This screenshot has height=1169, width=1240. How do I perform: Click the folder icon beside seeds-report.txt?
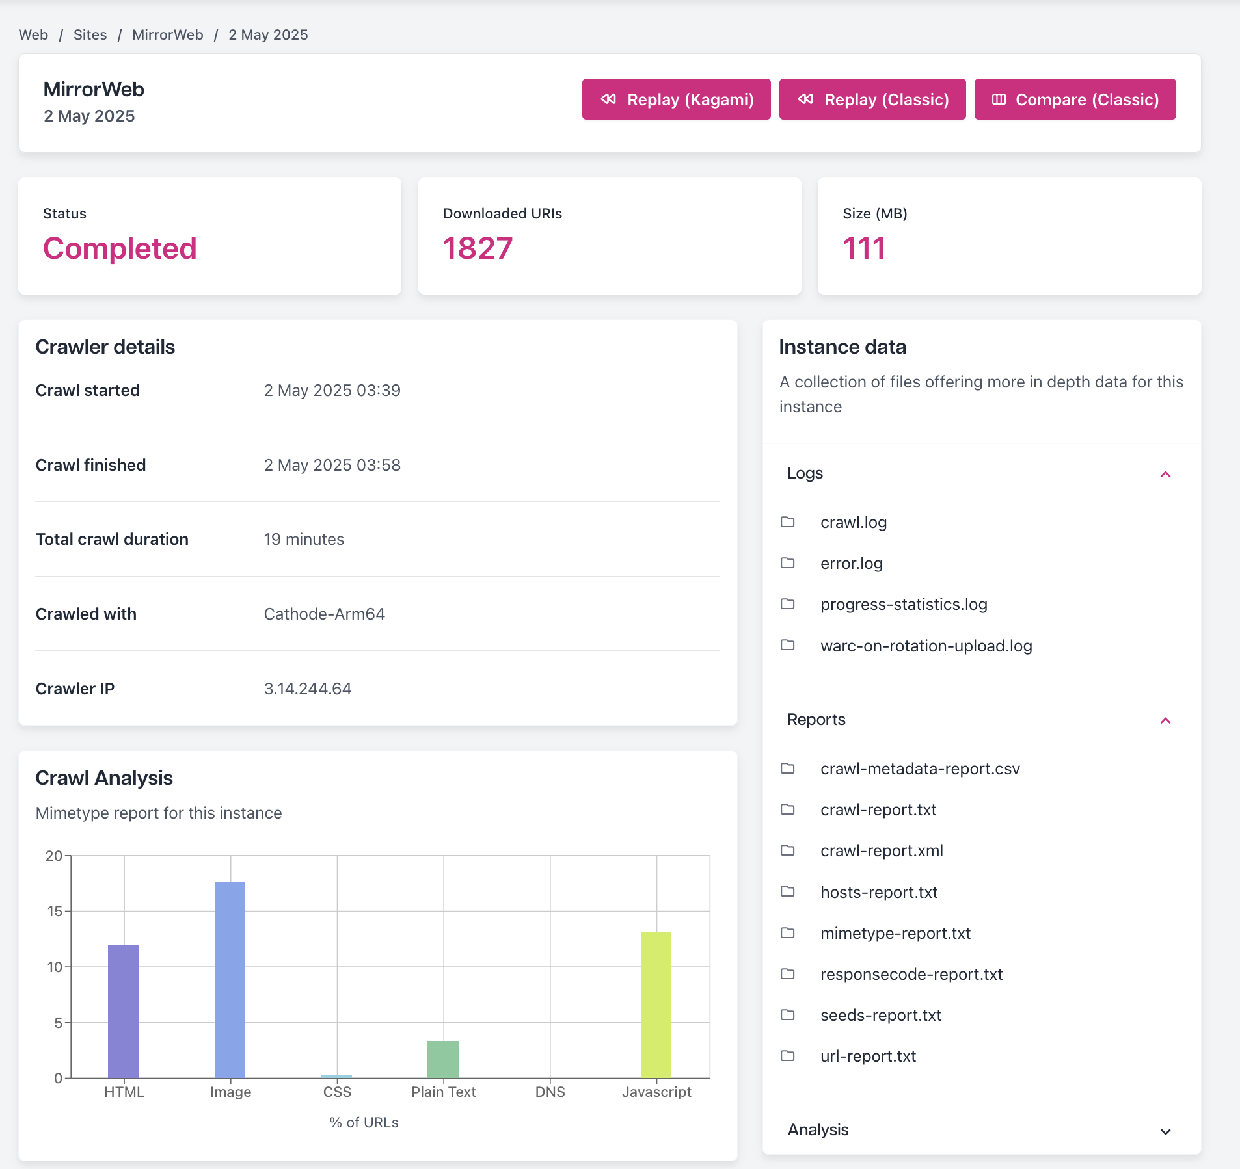[788, 1015]
